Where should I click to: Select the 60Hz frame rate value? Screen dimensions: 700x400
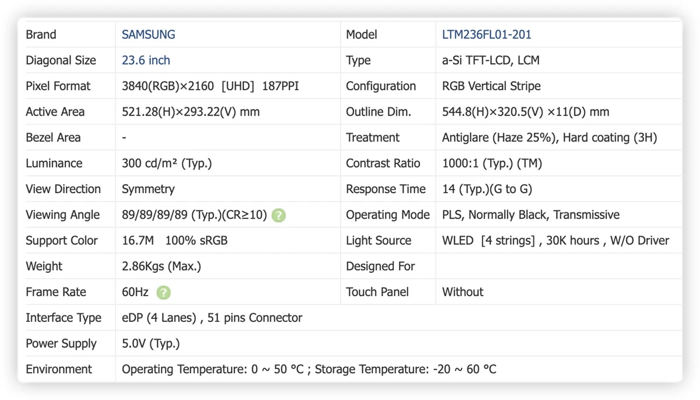click(135, 292)
